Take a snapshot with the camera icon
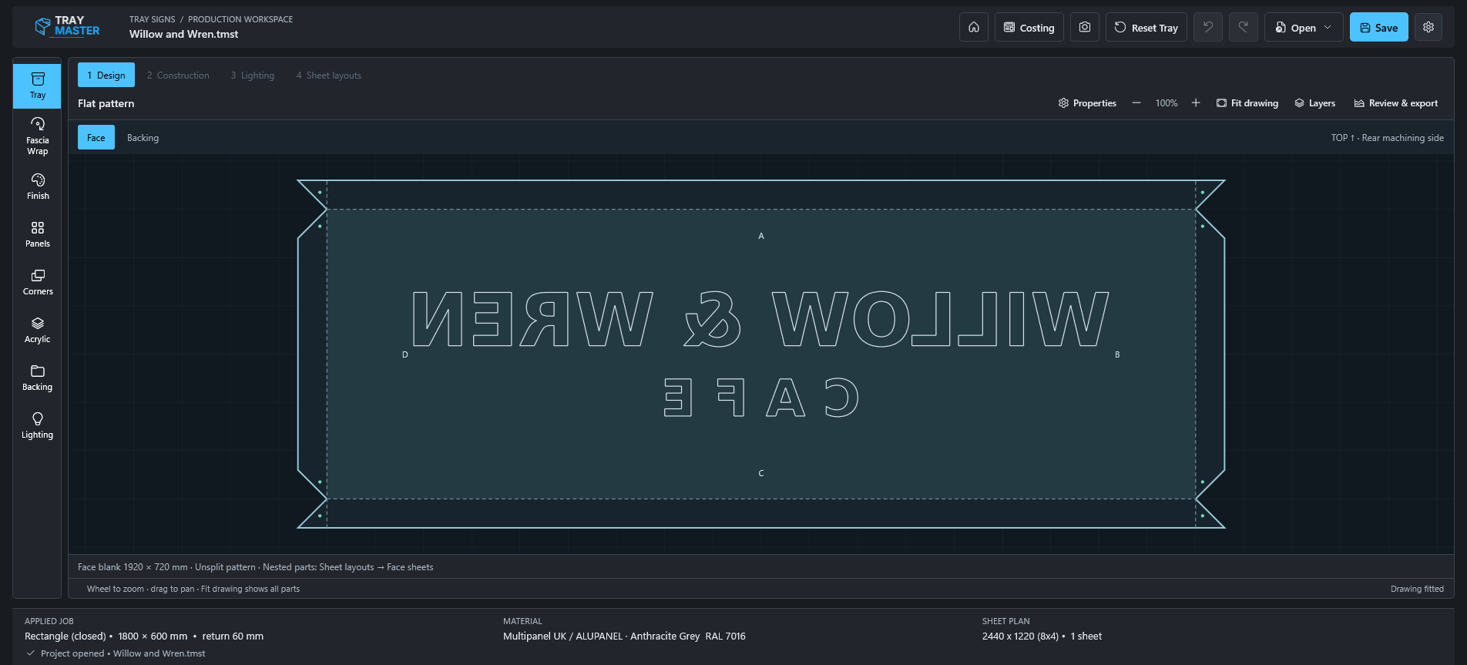 (x=1085, y=27)
